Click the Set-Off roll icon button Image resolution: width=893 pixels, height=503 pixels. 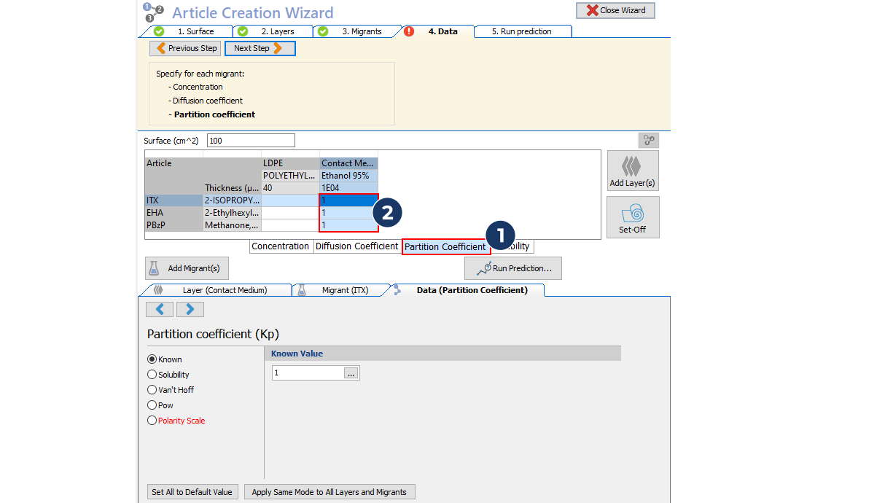632,217
